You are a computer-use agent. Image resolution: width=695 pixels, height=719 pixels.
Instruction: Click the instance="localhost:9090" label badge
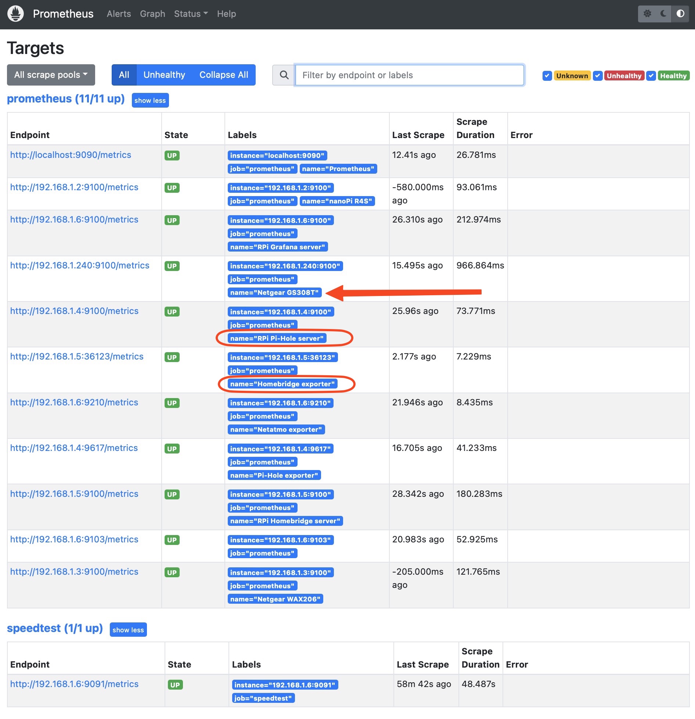pos(277,156)
